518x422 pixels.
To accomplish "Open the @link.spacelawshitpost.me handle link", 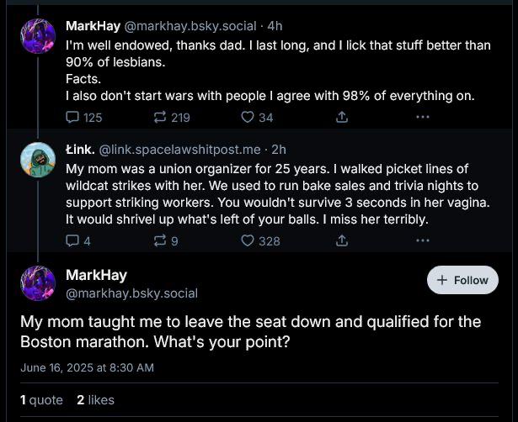I will click(179, 150).
